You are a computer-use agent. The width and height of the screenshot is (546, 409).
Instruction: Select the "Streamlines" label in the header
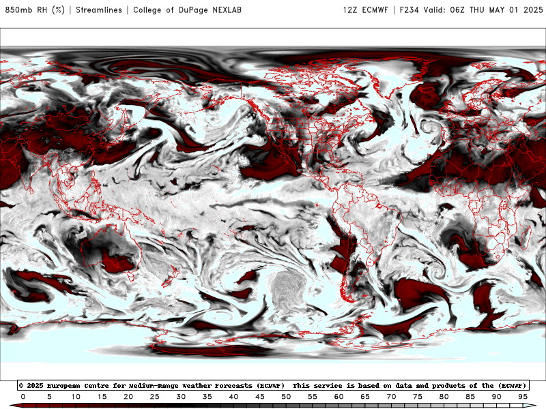coord(99,10)
